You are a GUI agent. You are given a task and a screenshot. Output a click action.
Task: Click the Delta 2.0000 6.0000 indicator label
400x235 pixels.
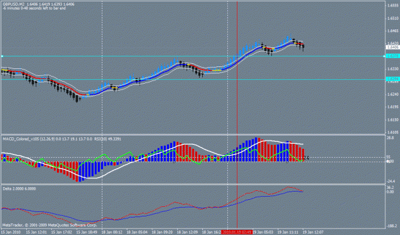click(x=19, y=188)
